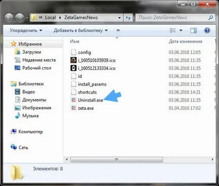Click the icon of i_160512133334.ico

pos(74,68)
